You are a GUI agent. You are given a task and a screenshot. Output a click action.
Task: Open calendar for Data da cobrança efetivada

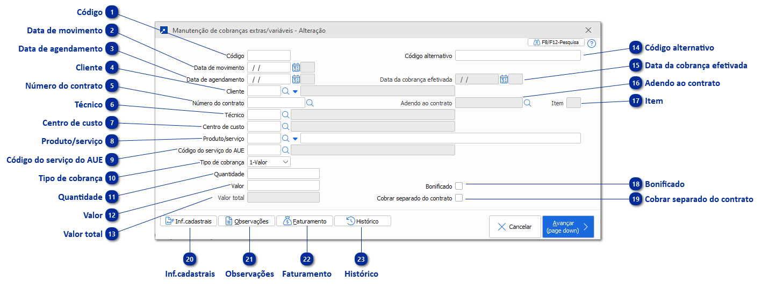pyautogui.click(x=504, y=80)
